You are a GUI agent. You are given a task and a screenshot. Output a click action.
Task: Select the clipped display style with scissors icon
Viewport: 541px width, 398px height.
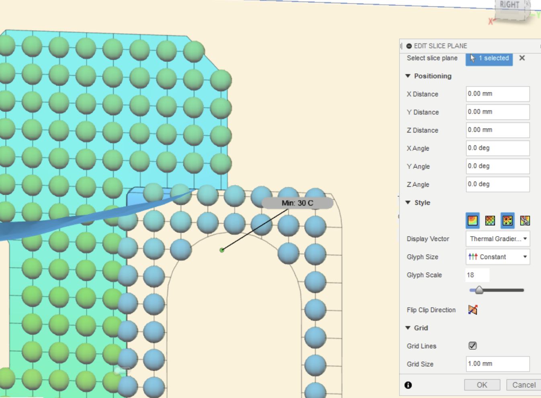tap(525, 220)
